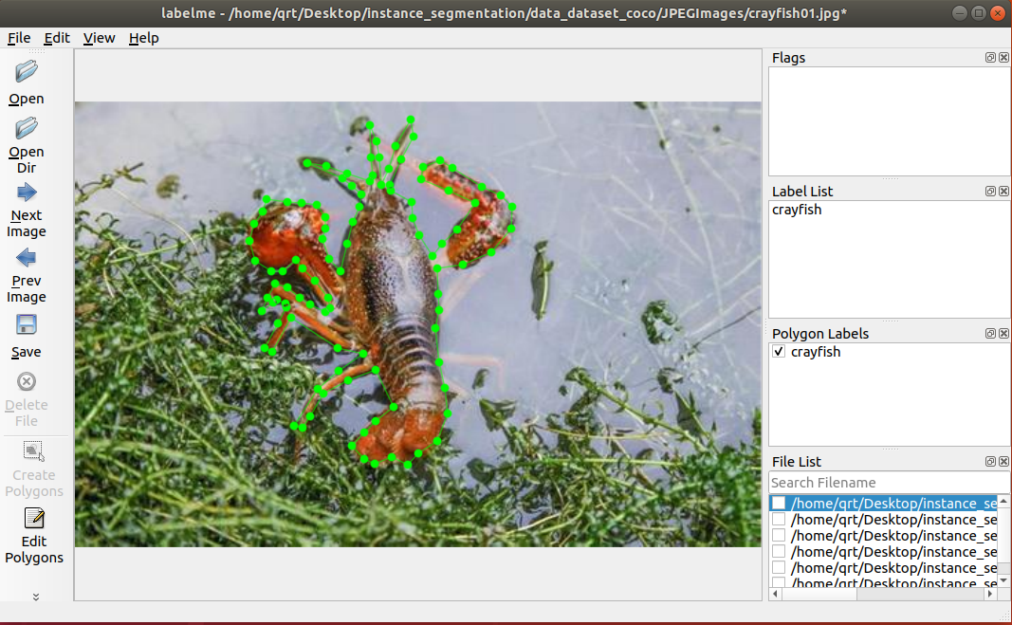The width and height of the screenshot is (1012, 625).
Task: Close the Polygon Labels panel
Action: tap(1003, 333)
